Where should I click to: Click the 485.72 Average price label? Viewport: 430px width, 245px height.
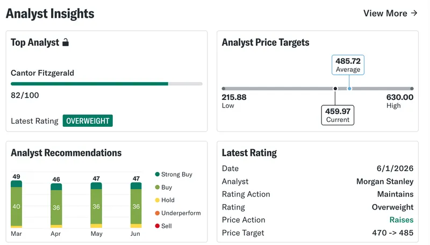pyautogui.click(x=348, y=65)
